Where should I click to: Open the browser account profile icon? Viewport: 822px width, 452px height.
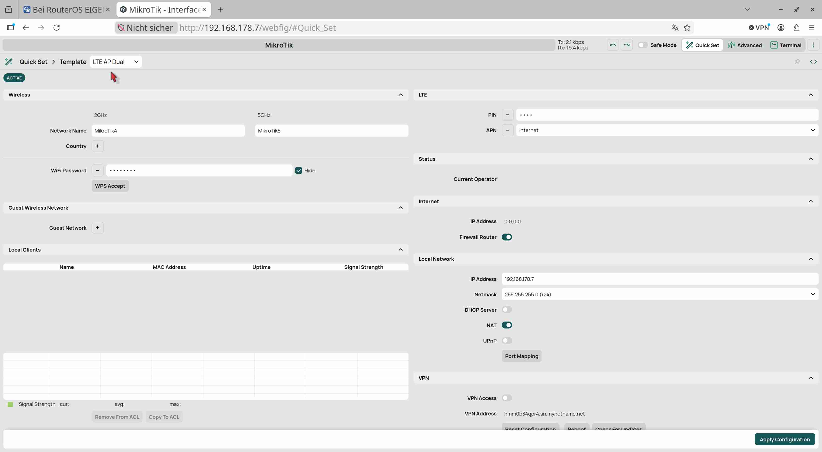click(x=781, y=28)
